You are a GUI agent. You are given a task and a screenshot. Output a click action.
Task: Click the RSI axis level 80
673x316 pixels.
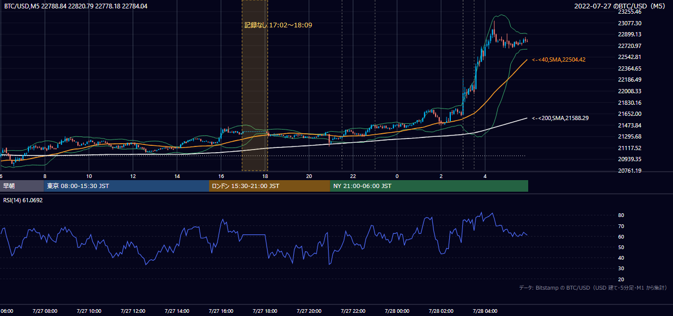[x=621, y=215]
